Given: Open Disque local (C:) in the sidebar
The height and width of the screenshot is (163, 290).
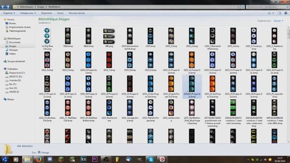Looking at the screenshot, I should coord(17,73).
